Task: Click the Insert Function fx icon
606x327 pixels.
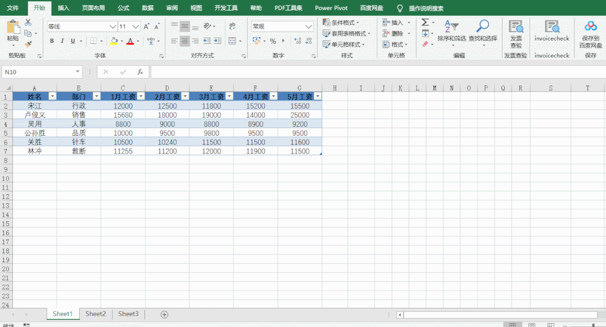Action: point(140,72)
